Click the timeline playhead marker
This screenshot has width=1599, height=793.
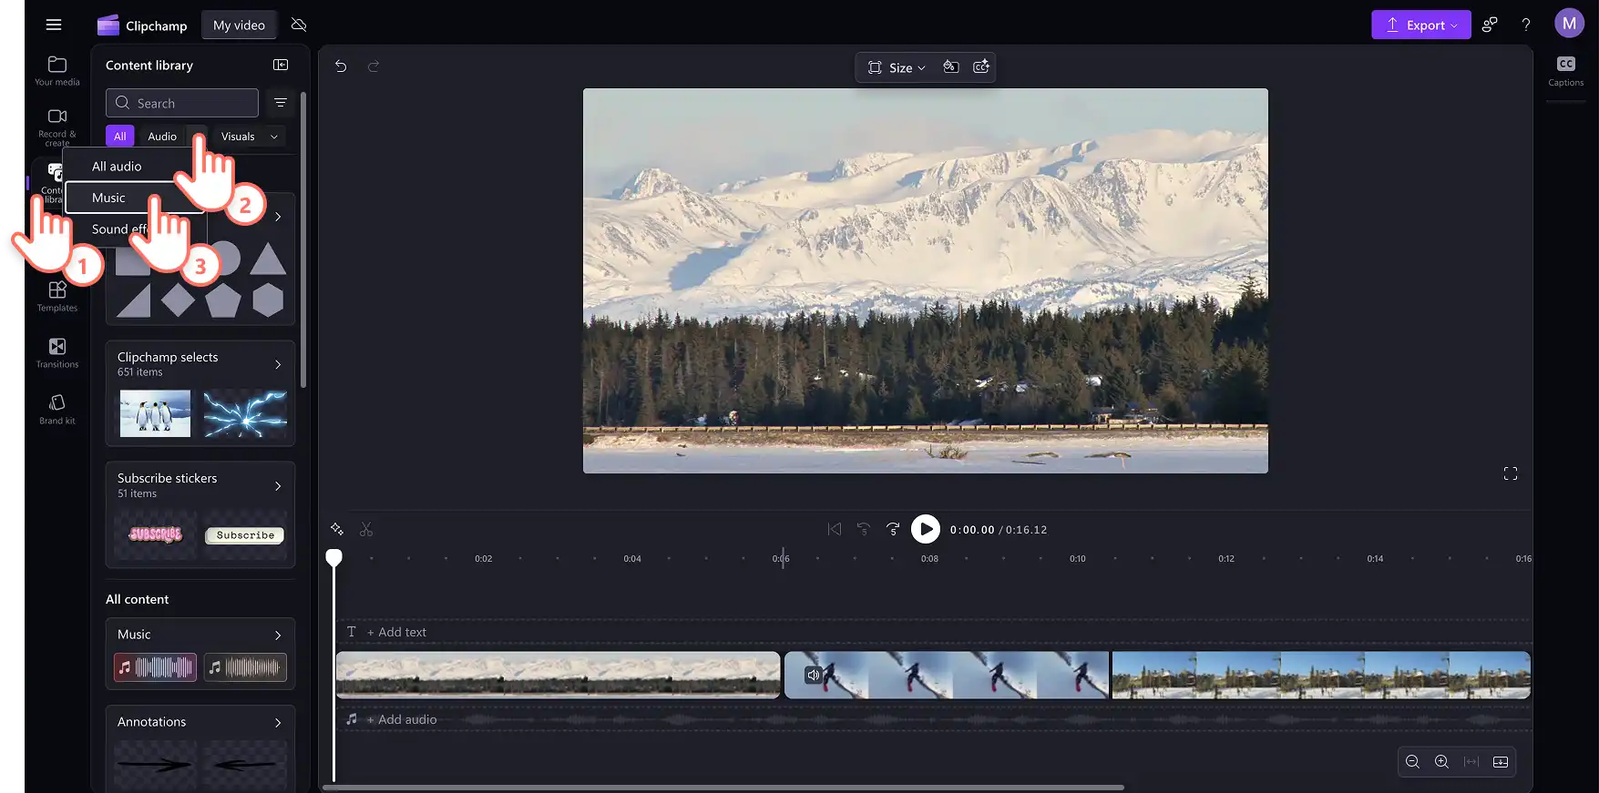click(x=334, y=557)
